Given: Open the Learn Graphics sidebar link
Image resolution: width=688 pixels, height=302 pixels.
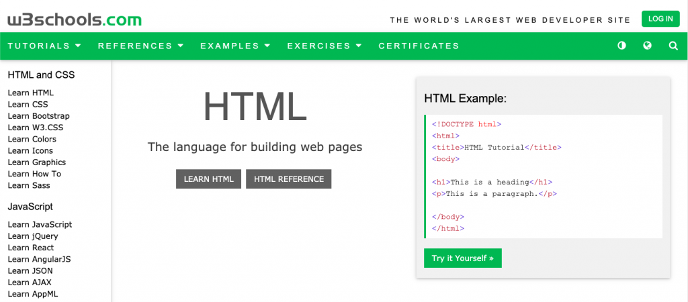Looking at the screenshot, I should pos(37,162).
